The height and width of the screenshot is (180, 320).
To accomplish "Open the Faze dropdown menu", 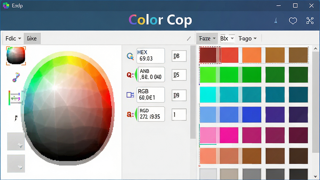I will (207, 38).
